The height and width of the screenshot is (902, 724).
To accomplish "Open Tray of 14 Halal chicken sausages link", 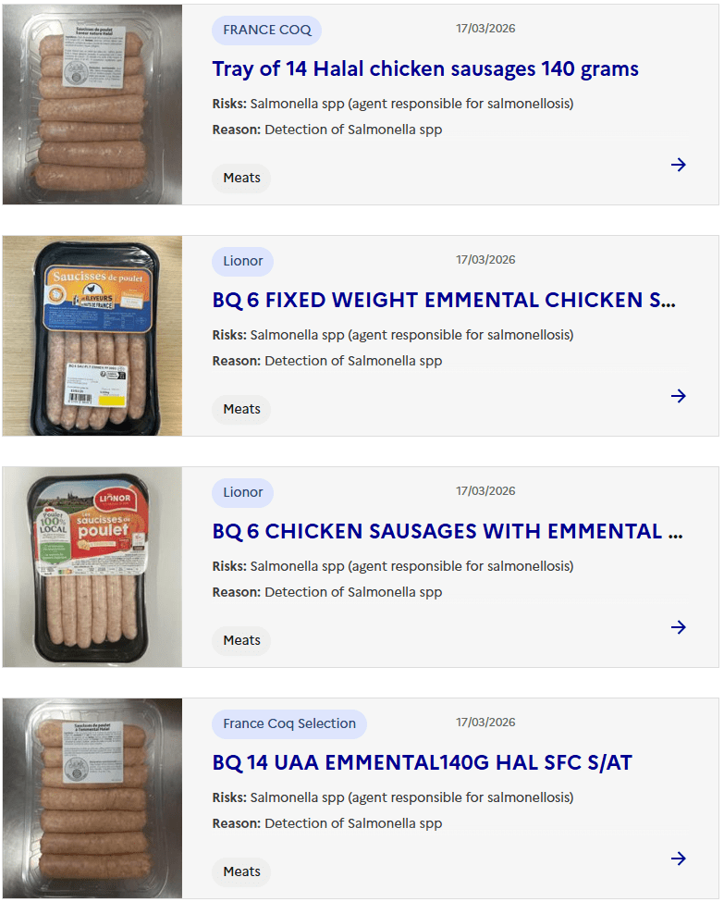I will coord(425,69).
